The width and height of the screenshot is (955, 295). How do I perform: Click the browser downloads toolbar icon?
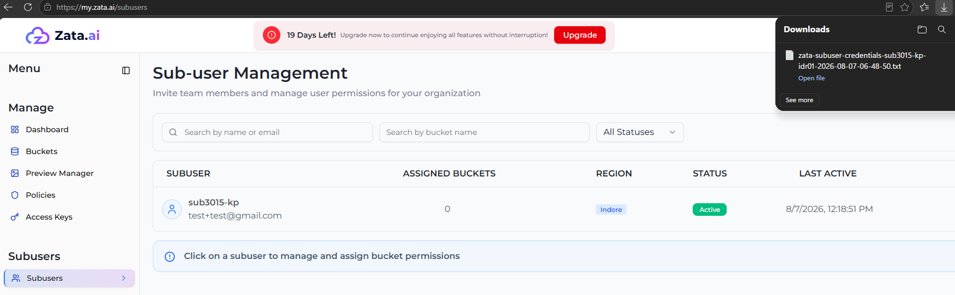point(944,7)
